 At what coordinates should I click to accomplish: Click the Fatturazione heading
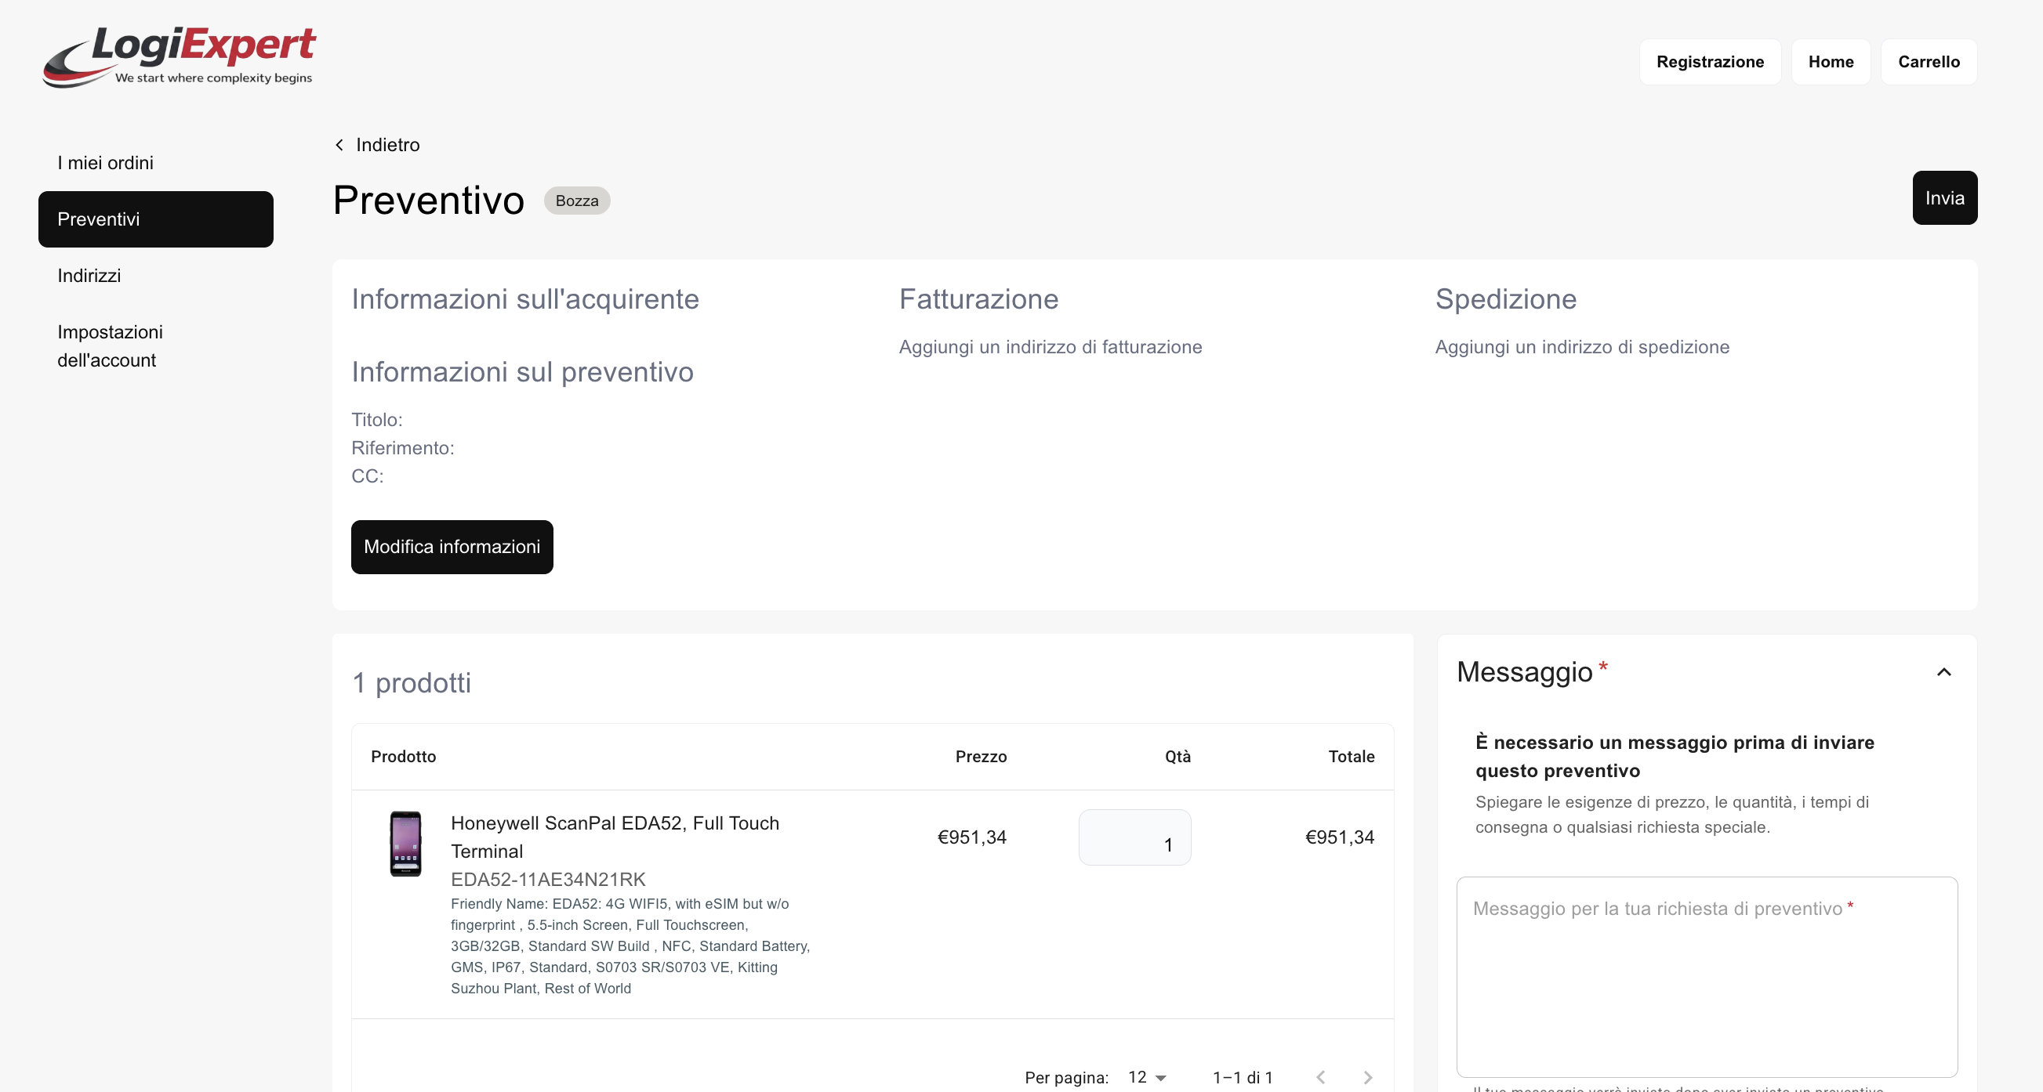click(x=978, y=299)
